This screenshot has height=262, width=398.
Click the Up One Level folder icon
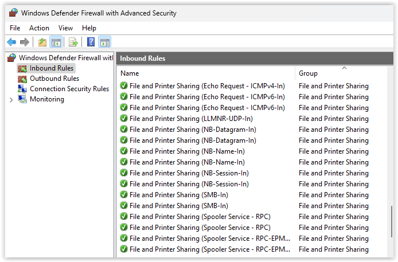[x=42, y=42]
